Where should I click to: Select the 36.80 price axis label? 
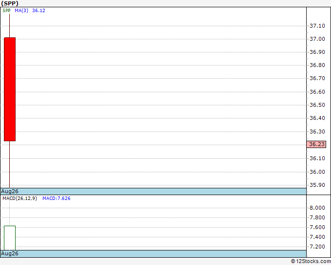coord(317,65)
